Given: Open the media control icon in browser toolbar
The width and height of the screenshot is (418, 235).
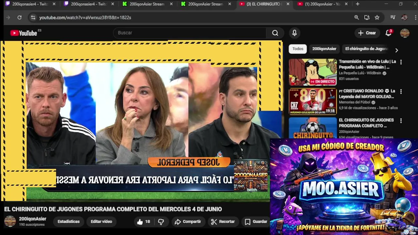Looking at the screenshot, I should [x=393, y=18].
